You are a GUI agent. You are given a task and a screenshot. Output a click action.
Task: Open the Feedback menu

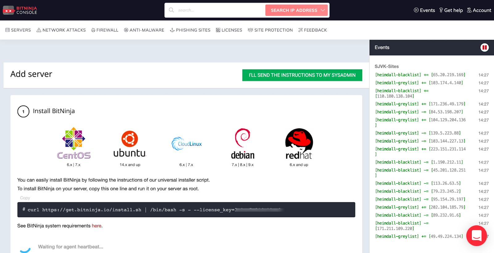click(312, 30)
